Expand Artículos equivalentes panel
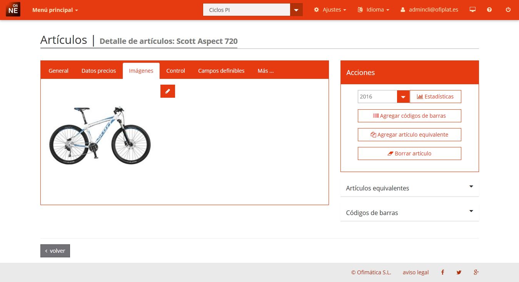 point(409,188)
